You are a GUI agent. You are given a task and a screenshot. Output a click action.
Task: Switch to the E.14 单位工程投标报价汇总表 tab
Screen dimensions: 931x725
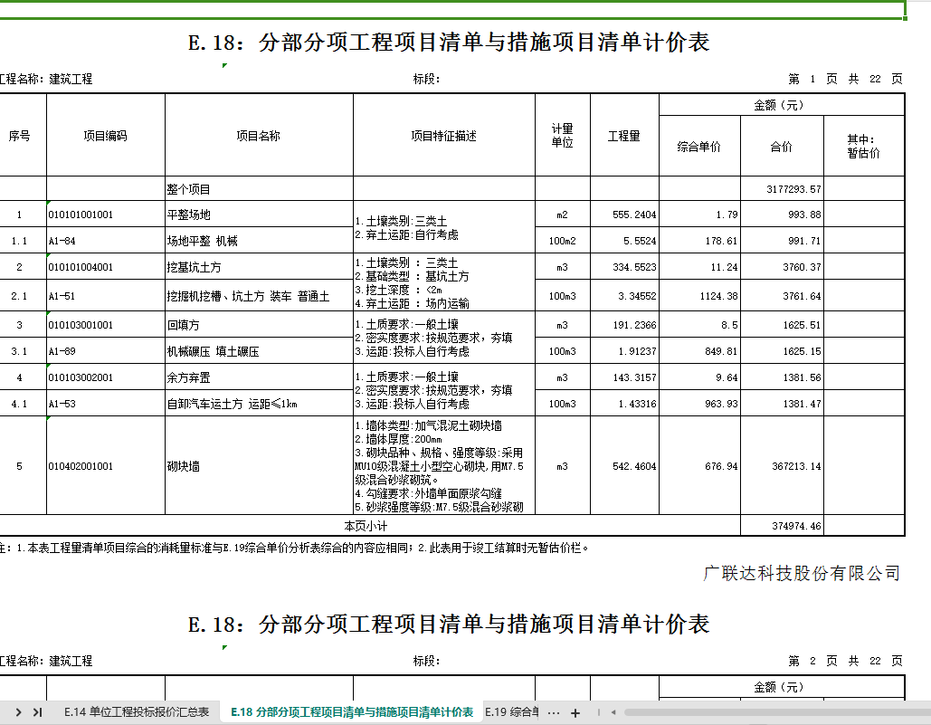coord(137,712)
